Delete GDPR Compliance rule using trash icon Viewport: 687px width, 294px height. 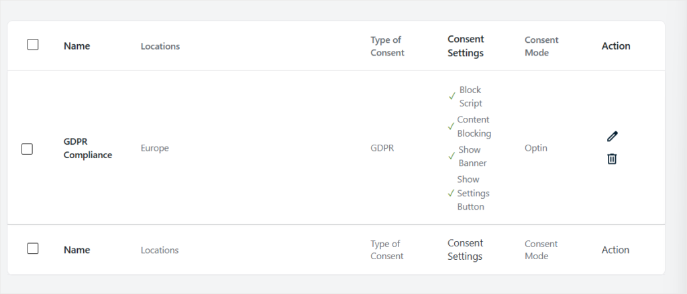[612, 159]
